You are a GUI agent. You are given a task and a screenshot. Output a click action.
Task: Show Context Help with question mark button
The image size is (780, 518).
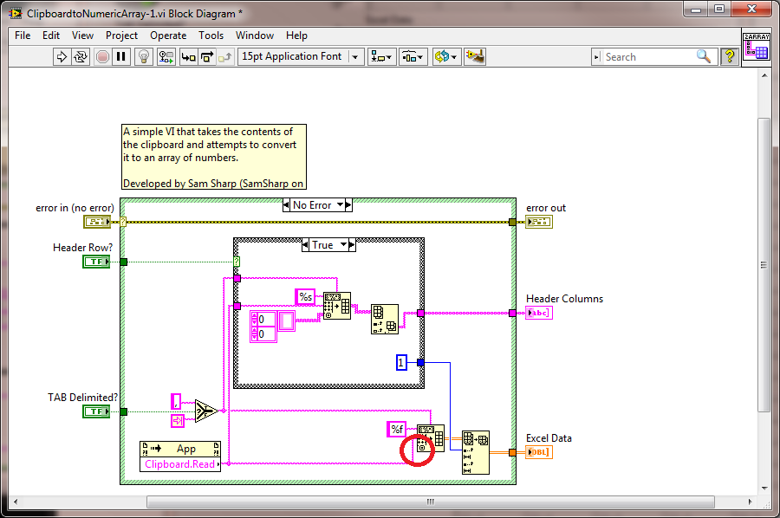[x=730, y=56]
